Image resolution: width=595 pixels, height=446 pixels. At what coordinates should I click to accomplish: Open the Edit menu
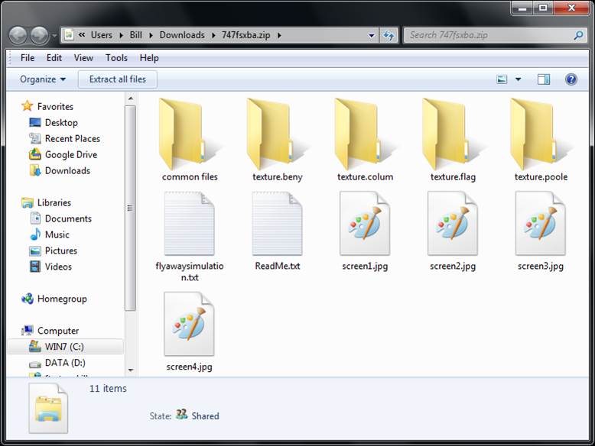pyautogui.click(x=54, y=57)
